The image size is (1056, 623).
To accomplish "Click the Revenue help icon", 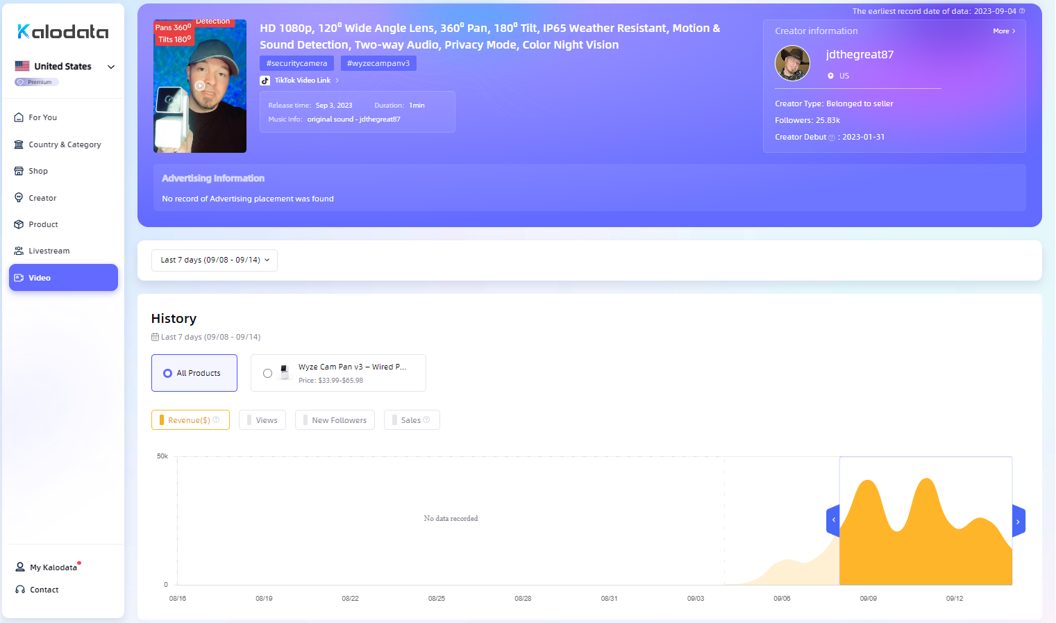I will tap(216, 420).
